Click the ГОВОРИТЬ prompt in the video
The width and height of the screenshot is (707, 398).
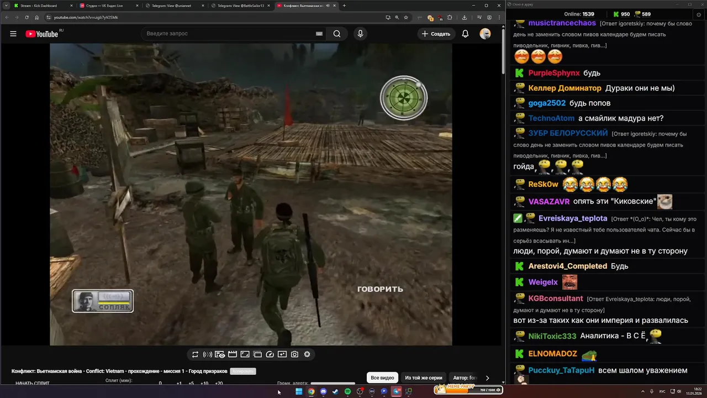tap(380, 289)
